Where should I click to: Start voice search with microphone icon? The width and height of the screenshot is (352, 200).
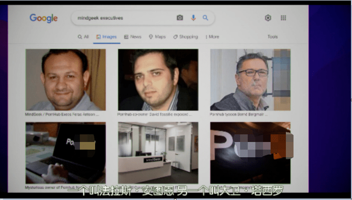[193, 18]
